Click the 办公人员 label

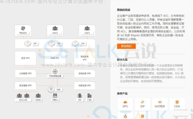(x=23, y=100)
